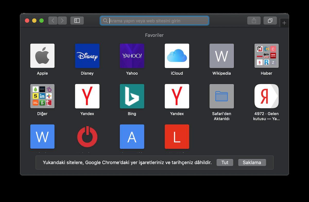
Task: Toggle the sidebar panel button
Action: pyautogui.click(x=77, y=21)
